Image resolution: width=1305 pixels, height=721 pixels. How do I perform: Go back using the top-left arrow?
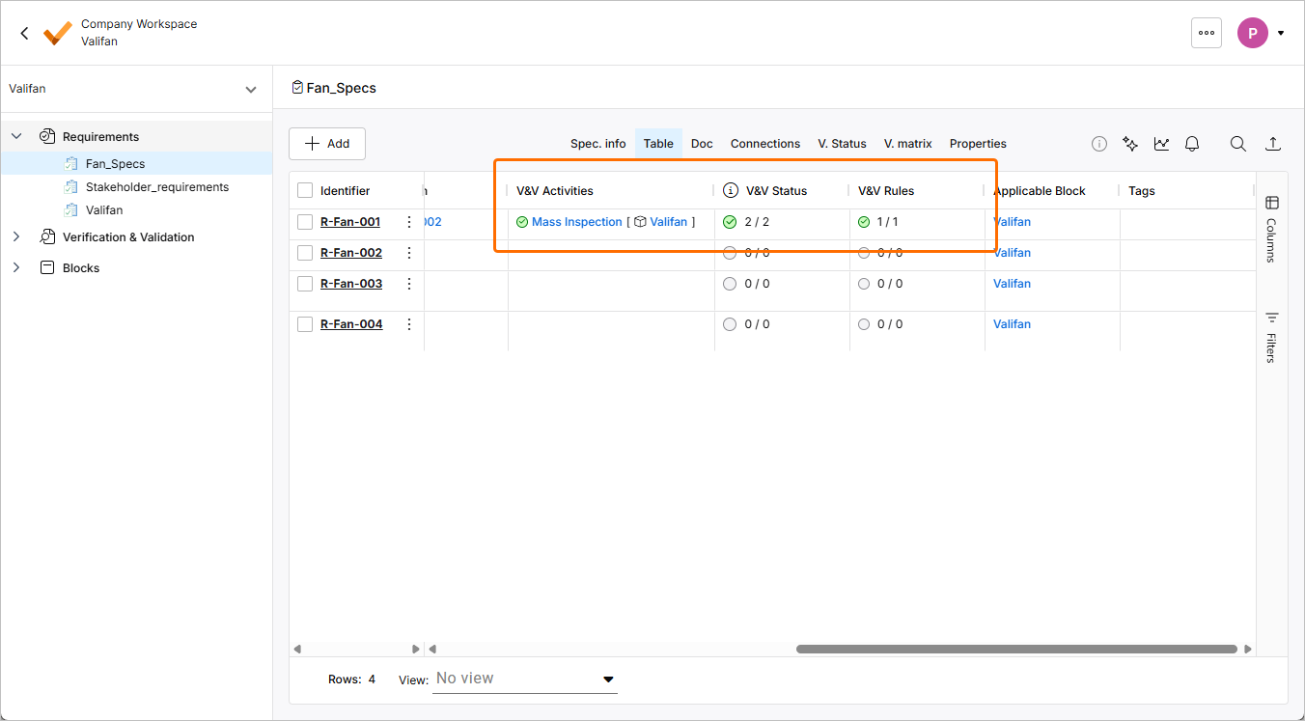tap(24, 33)
